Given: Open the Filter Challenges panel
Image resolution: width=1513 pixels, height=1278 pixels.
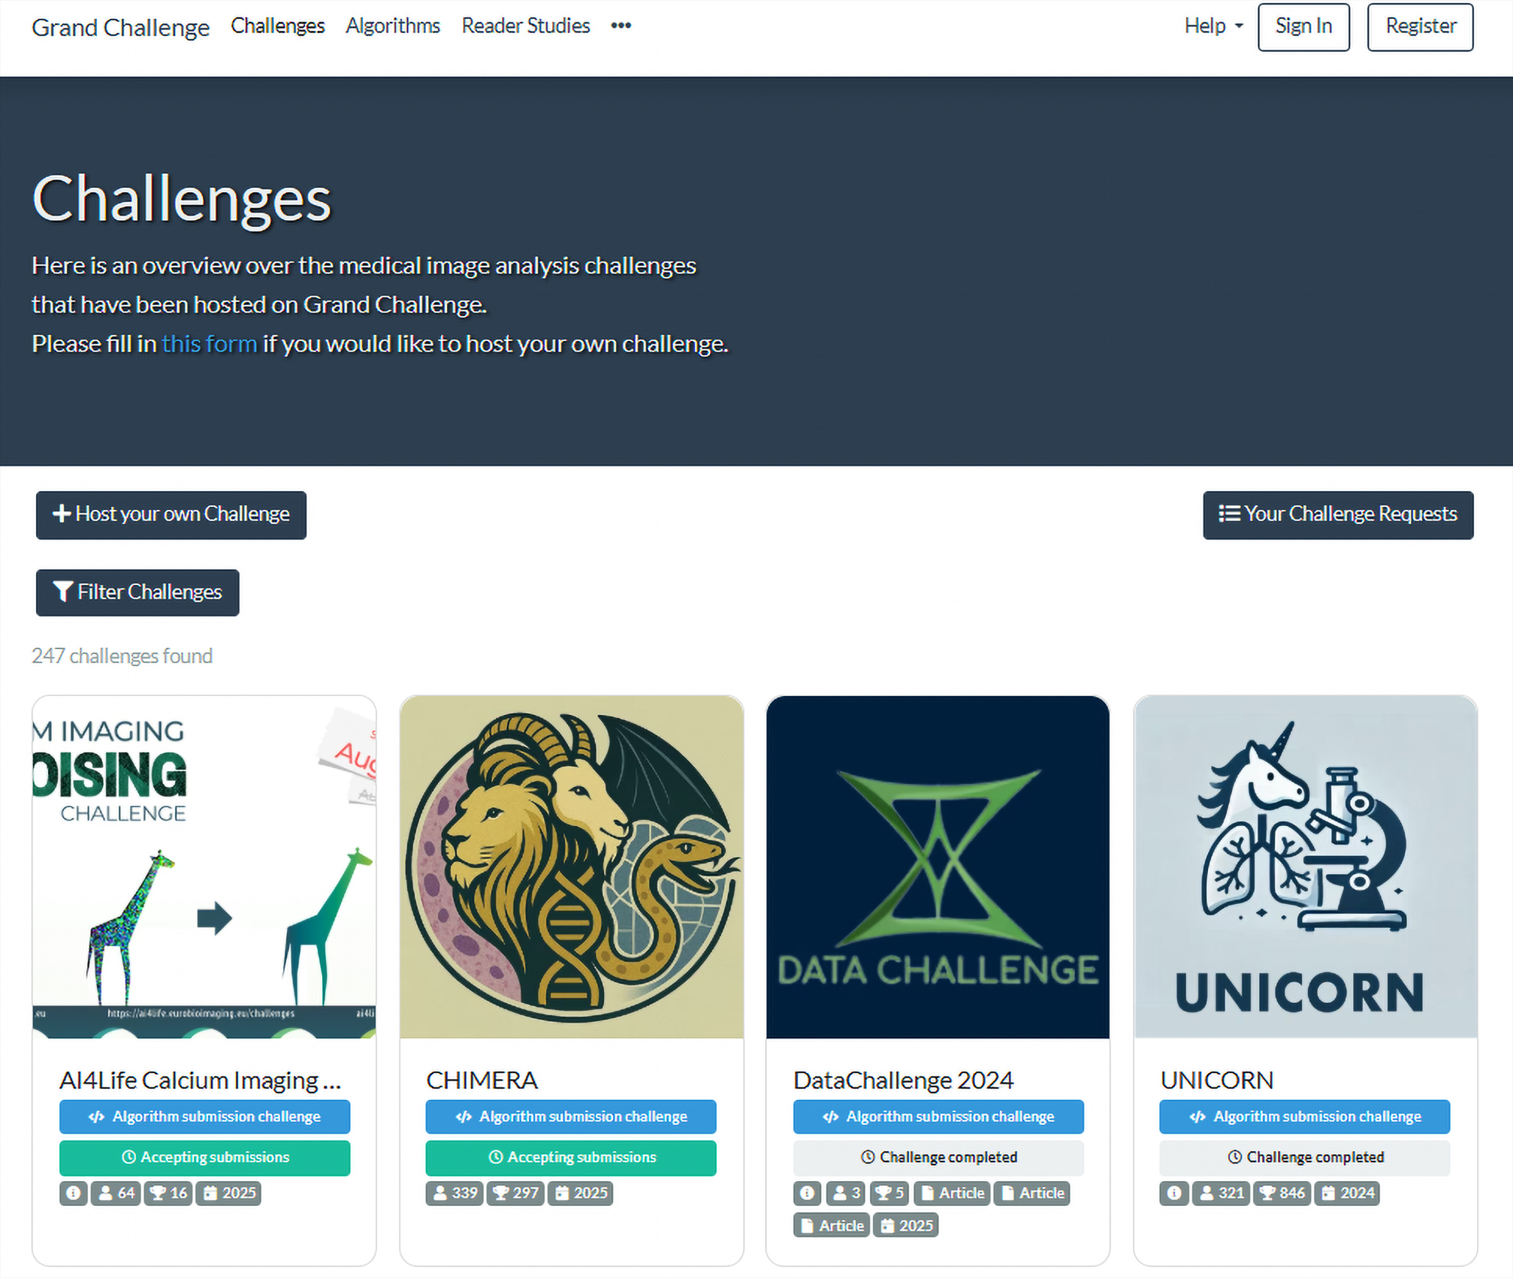Looking at the screenshot, I should point(137,592).
